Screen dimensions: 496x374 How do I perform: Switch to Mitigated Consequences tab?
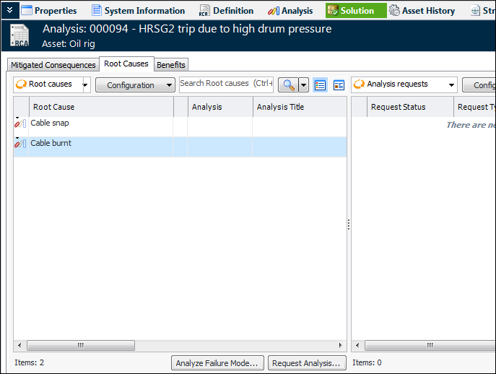(53, 65)
